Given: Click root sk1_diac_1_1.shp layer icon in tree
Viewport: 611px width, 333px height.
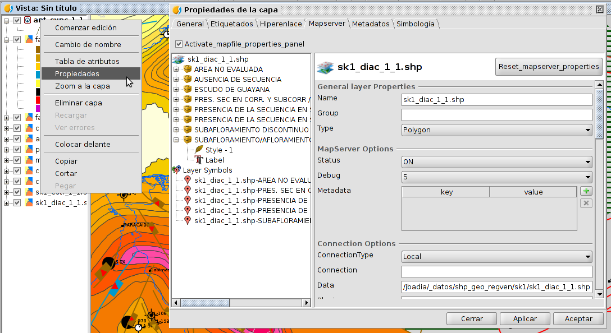Looking at the screenshot, I should (179, 59).
